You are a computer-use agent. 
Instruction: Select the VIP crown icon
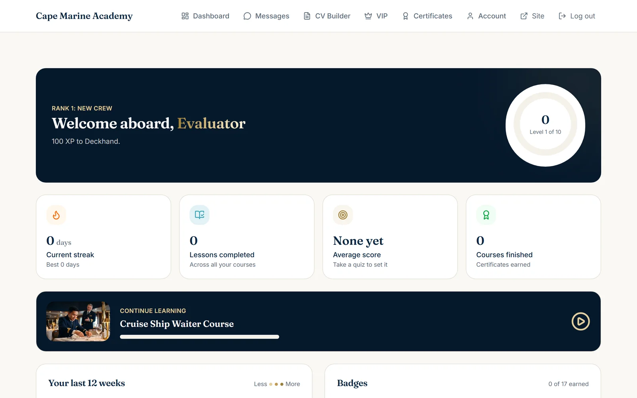coord(368,16)
